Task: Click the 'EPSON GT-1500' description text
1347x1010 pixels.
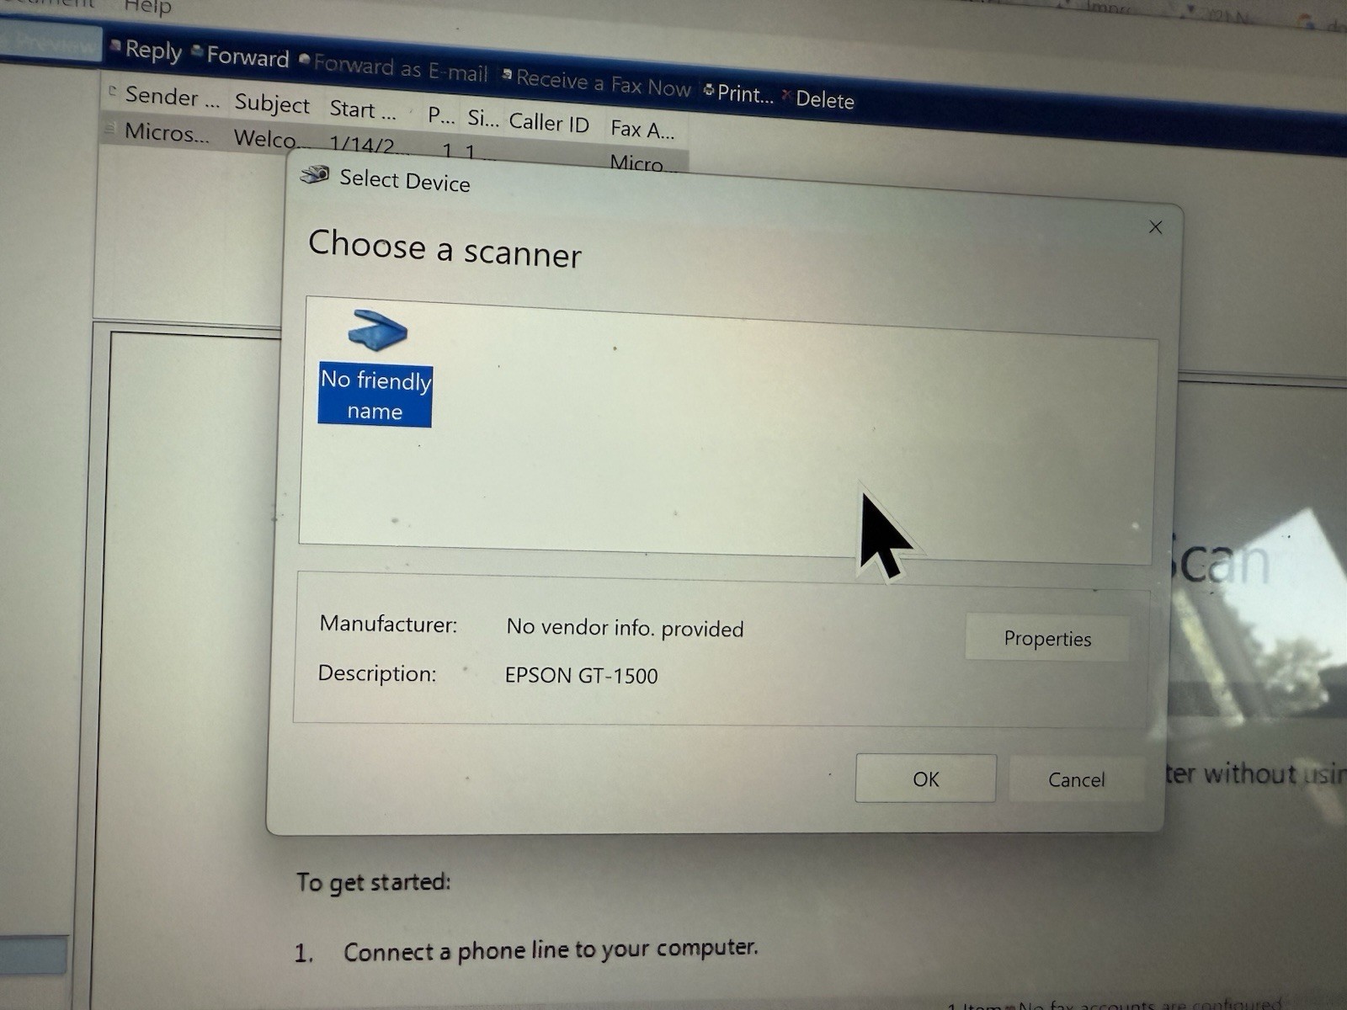Action: tap(581, 675)
